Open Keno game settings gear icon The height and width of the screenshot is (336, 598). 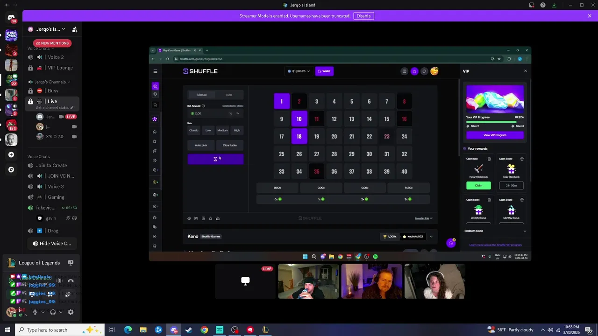coord(189,218)
